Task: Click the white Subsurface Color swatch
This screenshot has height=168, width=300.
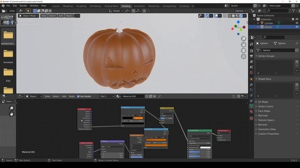Action: pyautogui.click(x=205, y=147)
